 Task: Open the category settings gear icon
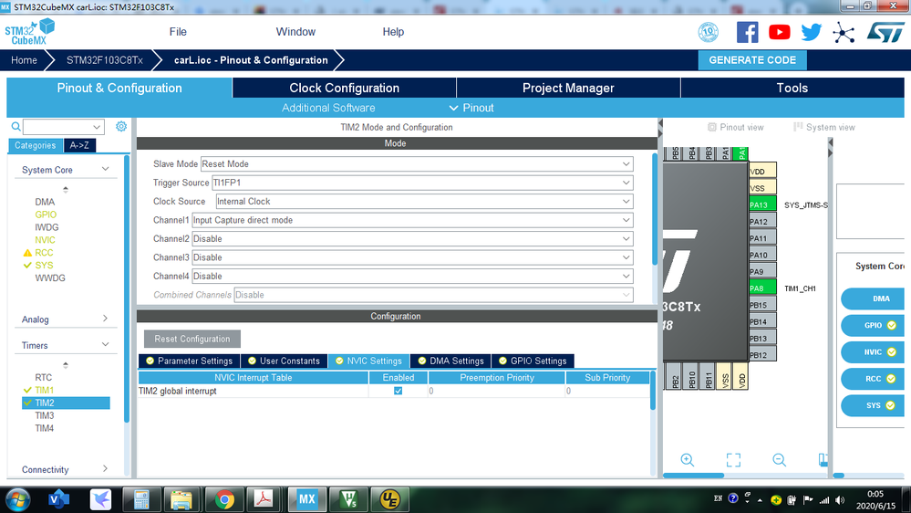click(x=121, y=126)
